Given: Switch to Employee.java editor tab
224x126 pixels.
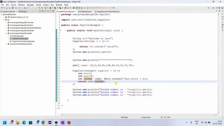Looking at the screenshot, I should pyautogui.click(x=85, y=12).
